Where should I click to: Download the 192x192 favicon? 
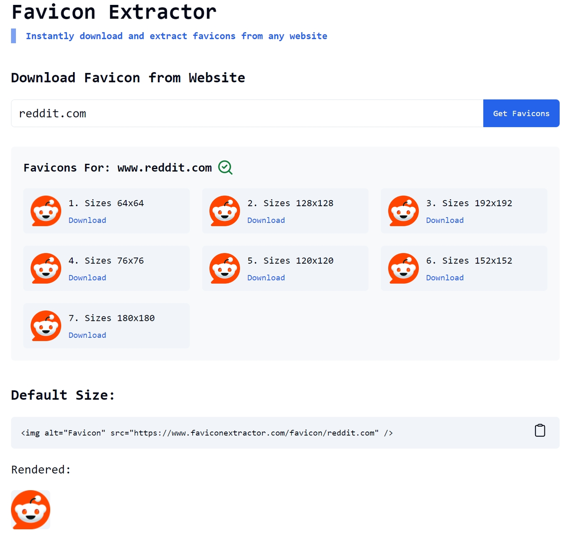[x=444, y=220]
